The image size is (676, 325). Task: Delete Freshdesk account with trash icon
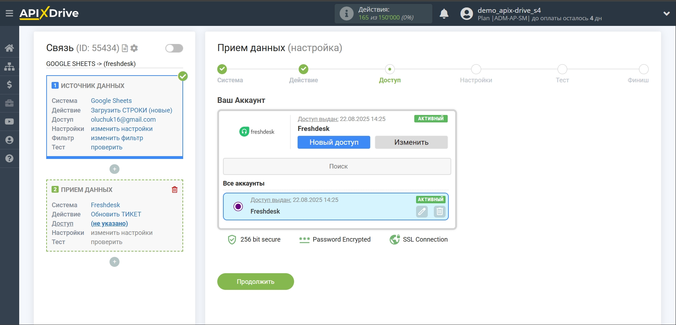[x=440, y=211]
